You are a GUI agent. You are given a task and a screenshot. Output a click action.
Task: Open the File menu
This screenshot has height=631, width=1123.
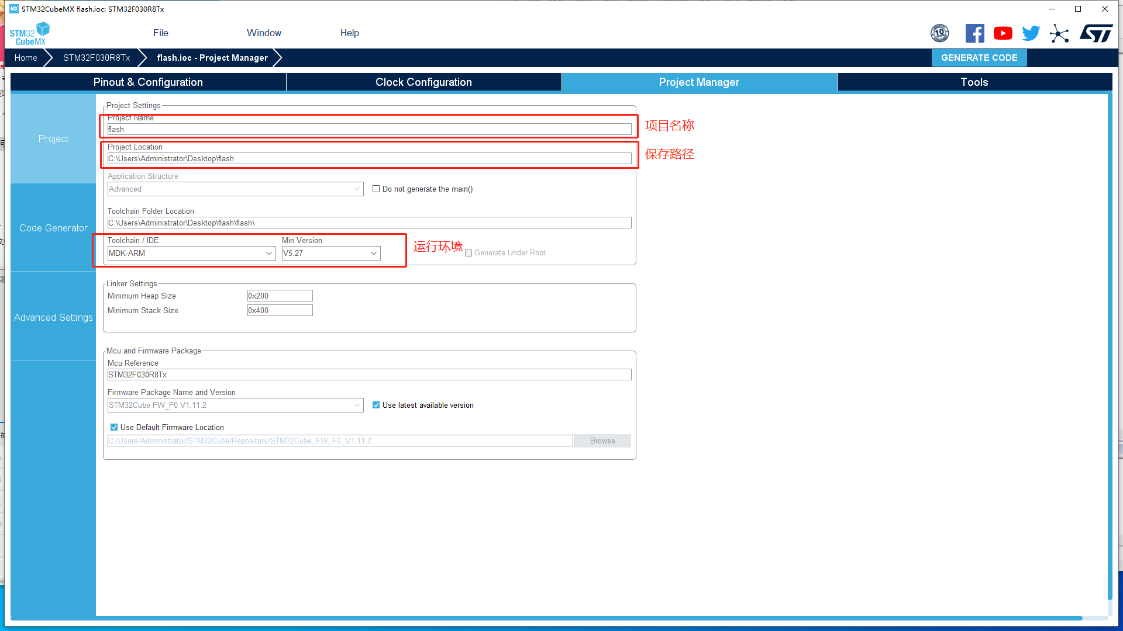pyautogui.click(x=160, y=32)
